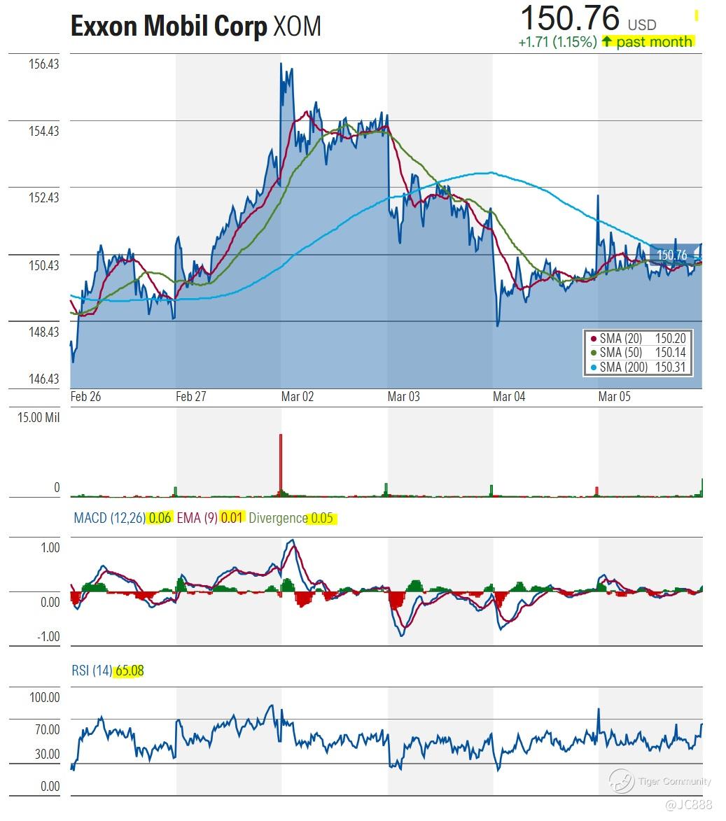Click the EMA (9) label
This screenshot has height=821, width=726.
[197, 519]
